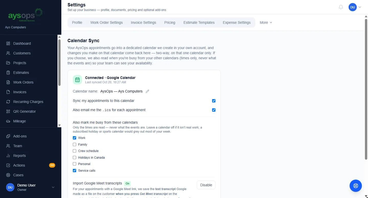This screenshot has width=368, height=198.
Task: Check Holidays in Canada calendar
Action: point(74,157)
